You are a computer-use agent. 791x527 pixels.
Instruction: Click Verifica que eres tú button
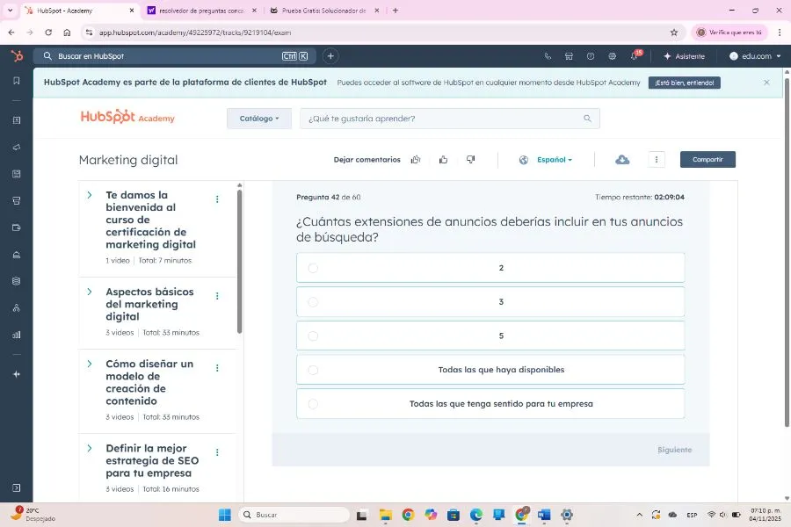[729, 32]
